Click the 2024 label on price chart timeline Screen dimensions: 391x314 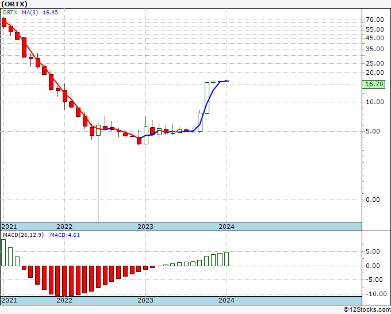pos(227,227)
